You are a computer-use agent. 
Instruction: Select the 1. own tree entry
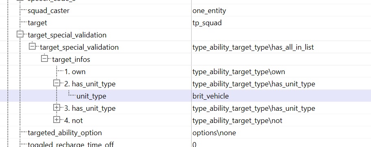pyautogui.click(x=75, y=72)
